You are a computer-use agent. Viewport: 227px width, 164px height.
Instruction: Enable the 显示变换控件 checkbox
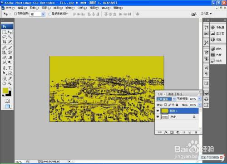50,14
